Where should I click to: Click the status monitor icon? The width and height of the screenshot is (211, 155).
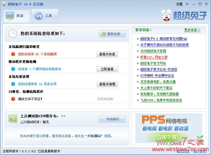coord(10,15)
